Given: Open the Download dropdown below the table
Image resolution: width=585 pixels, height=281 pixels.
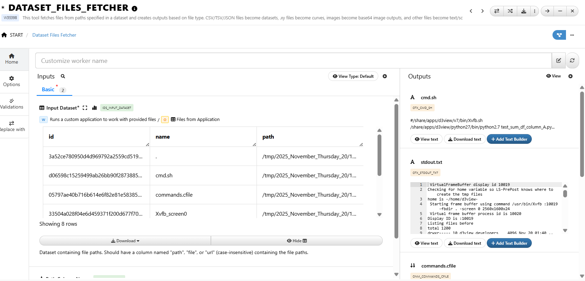Looking at the screenshot, I should click(125, 241).
